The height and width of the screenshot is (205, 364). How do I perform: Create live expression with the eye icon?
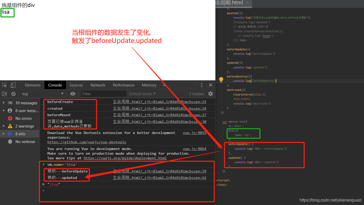(x=73, y=94)
